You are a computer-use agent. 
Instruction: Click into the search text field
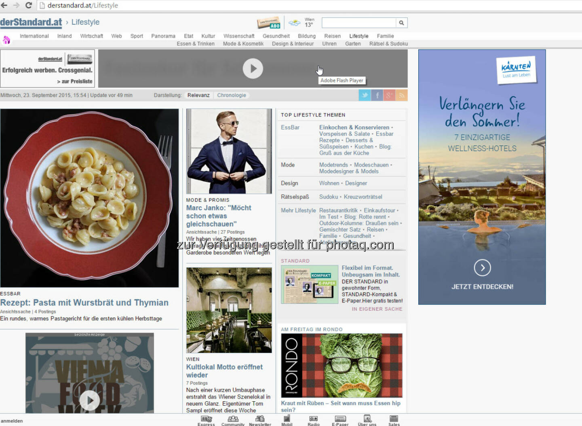(358, 23)
